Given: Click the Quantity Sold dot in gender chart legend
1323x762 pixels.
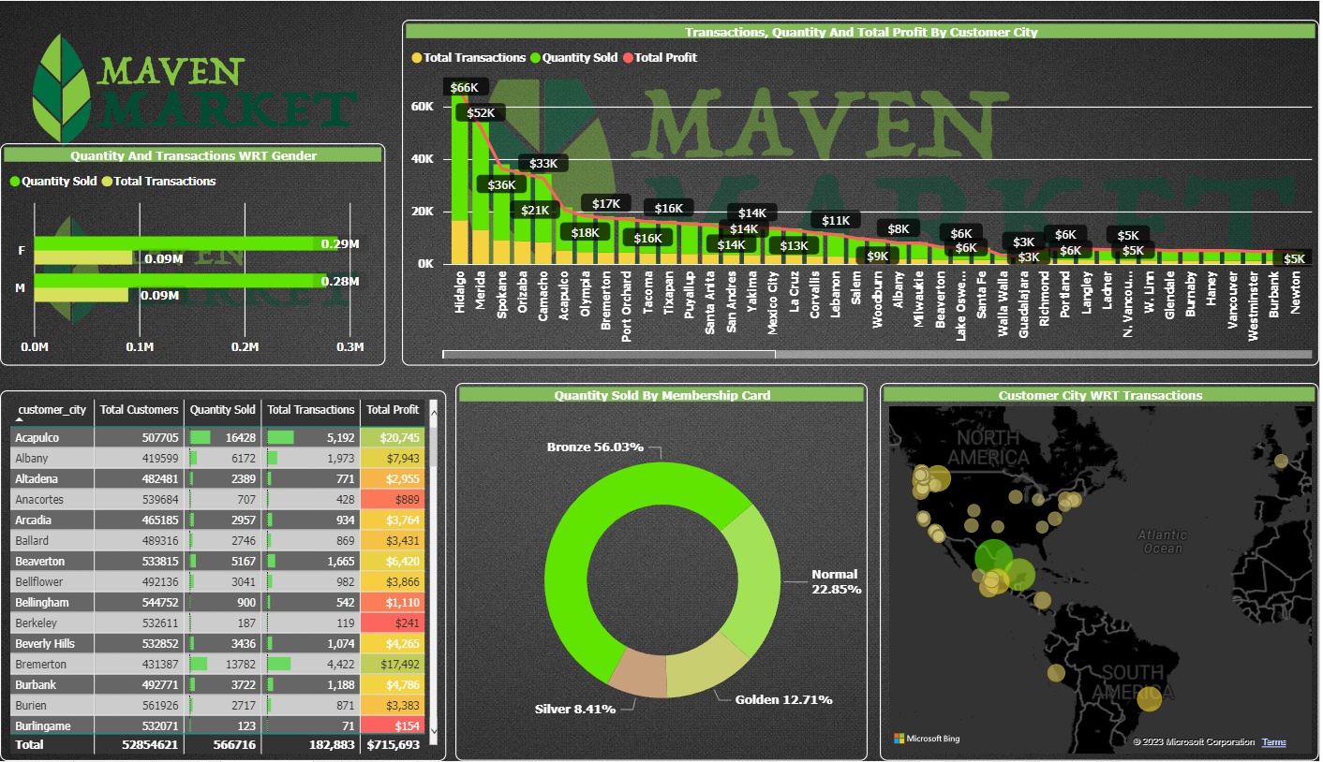Looking at the screenshot, I should (x=15, y=182).
